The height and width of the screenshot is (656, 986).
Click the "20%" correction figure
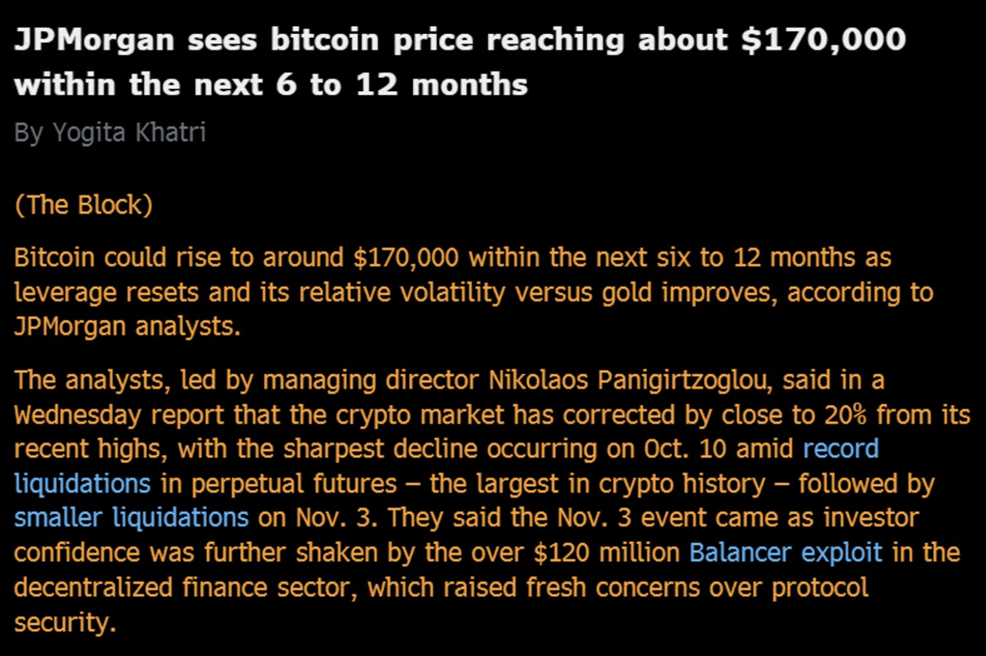coord(845,415)
